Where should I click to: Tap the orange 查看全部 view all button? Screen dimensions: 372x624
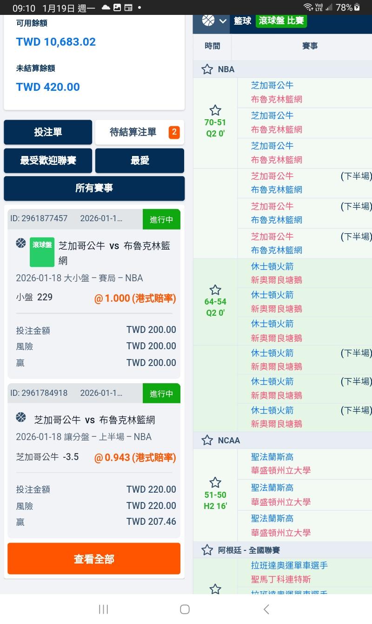[x=94, y=558]
